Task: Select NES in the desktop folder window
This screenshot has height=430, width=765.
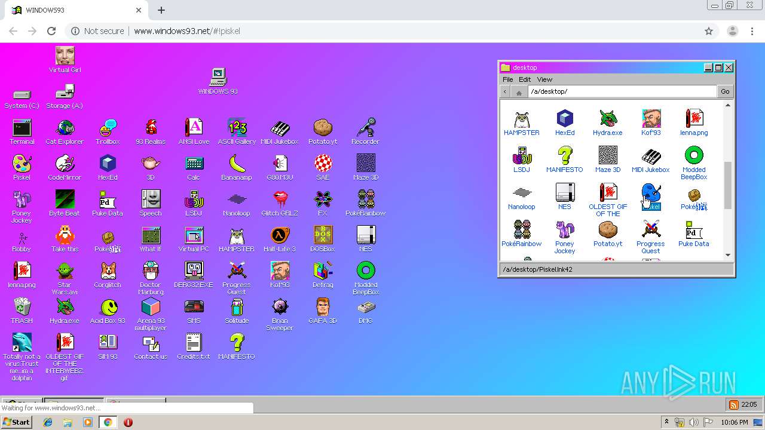Action: [x=565, y=197]
